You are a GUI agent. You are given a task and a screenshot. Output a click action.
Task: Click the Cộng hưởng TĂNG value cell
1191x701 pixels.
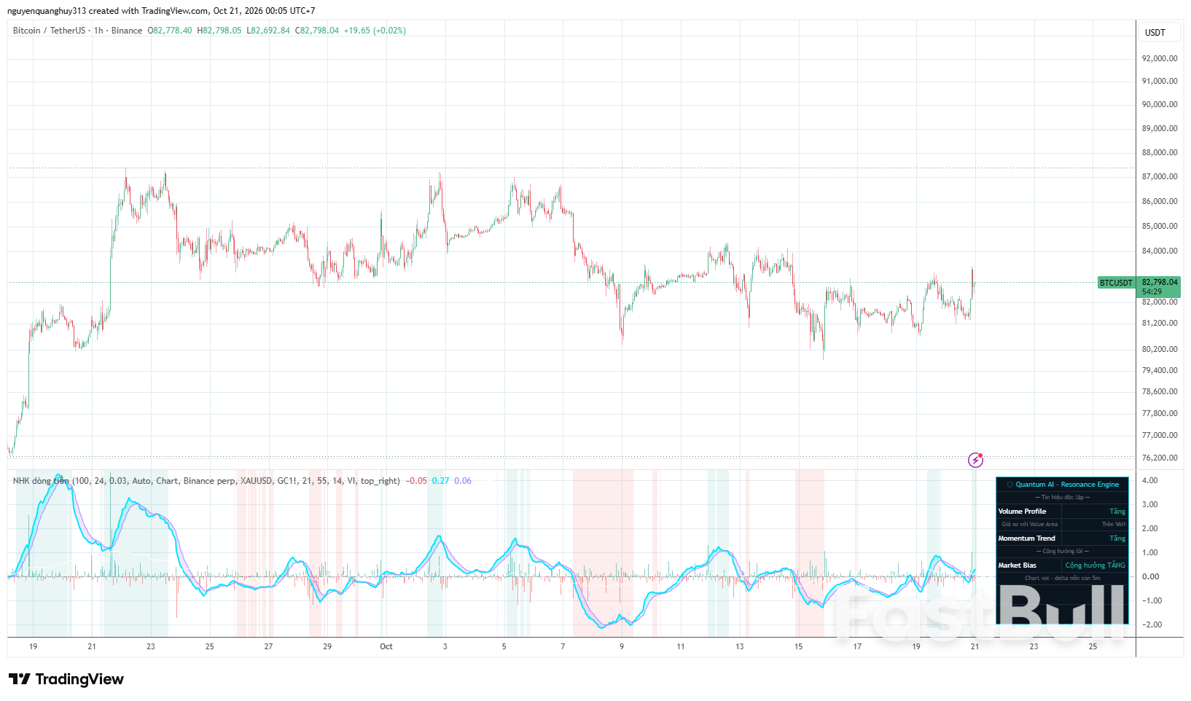tap(1095, 565)
